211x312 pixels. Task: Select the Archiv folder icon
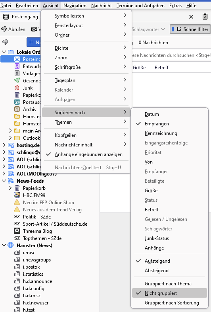pyautogui.click(x=17, y=109)
